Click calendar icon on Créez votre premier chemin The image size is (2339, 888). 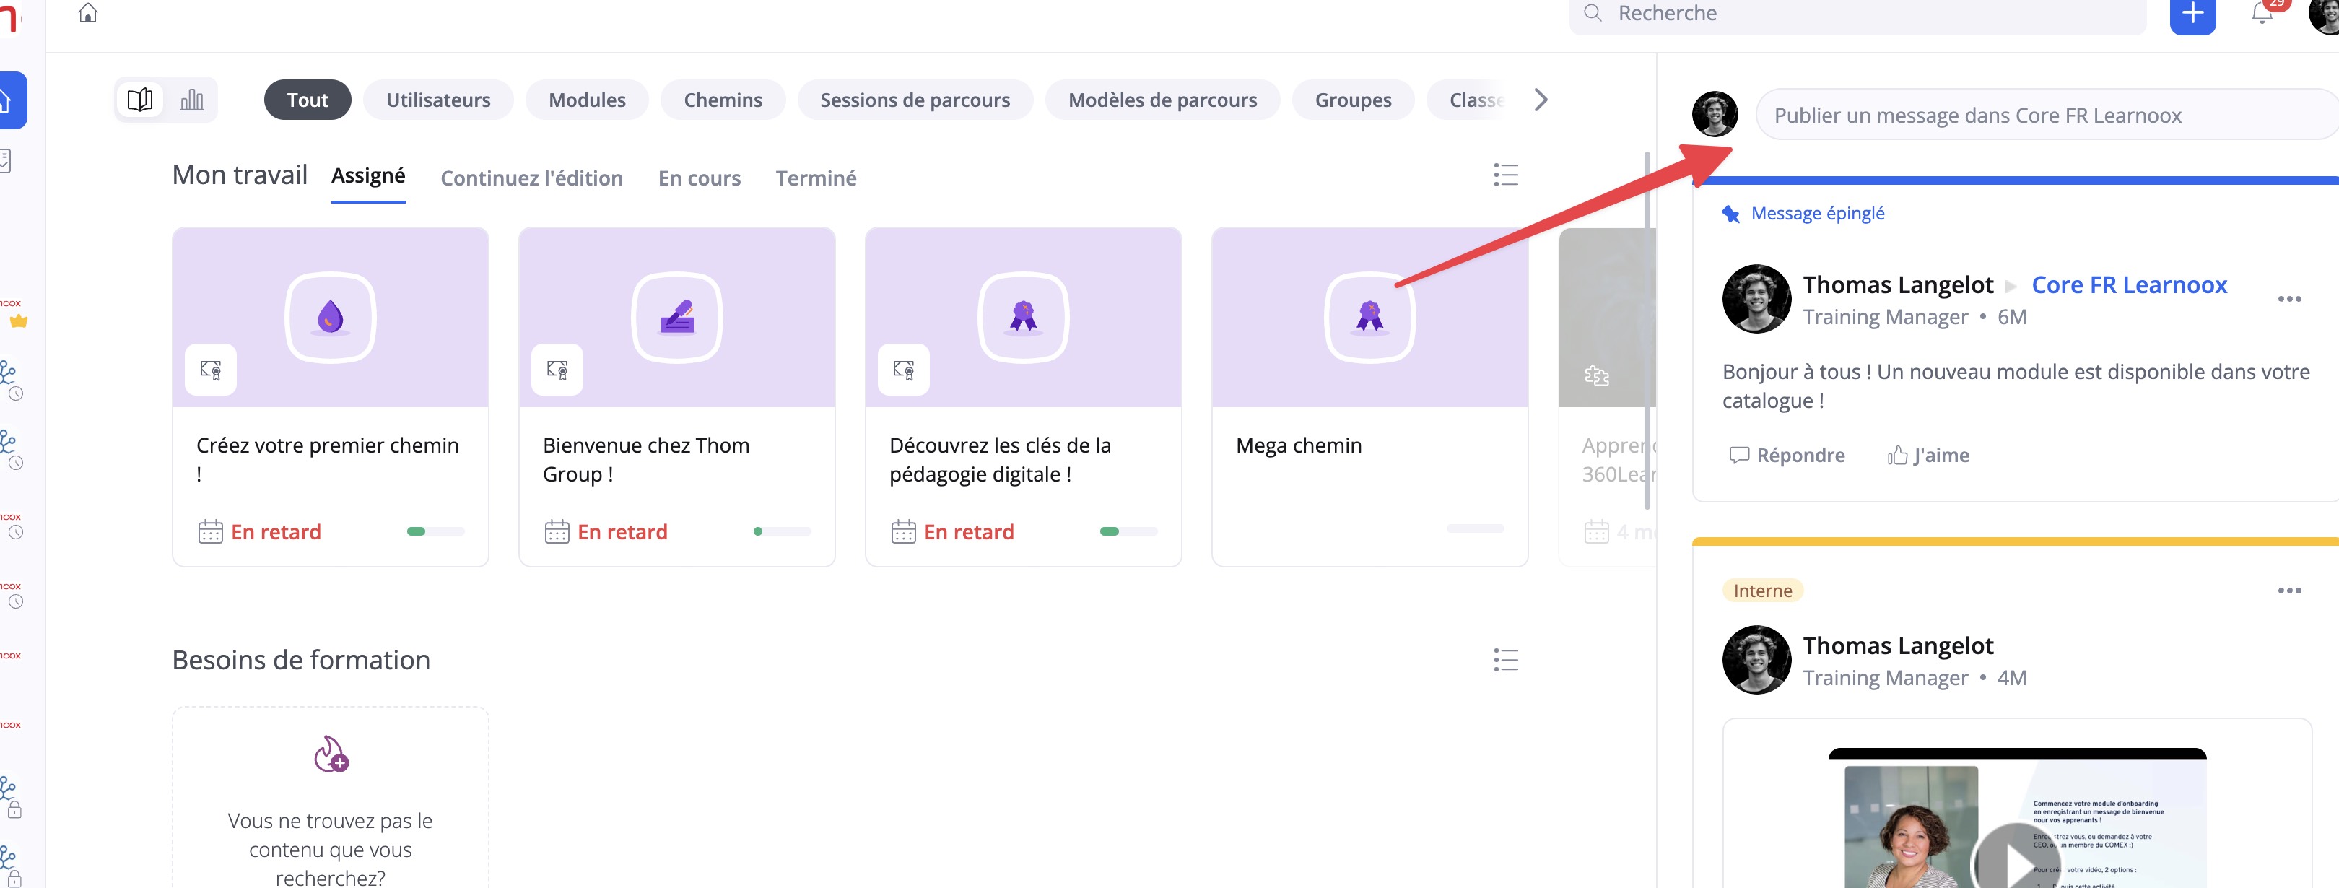point(211,531)
